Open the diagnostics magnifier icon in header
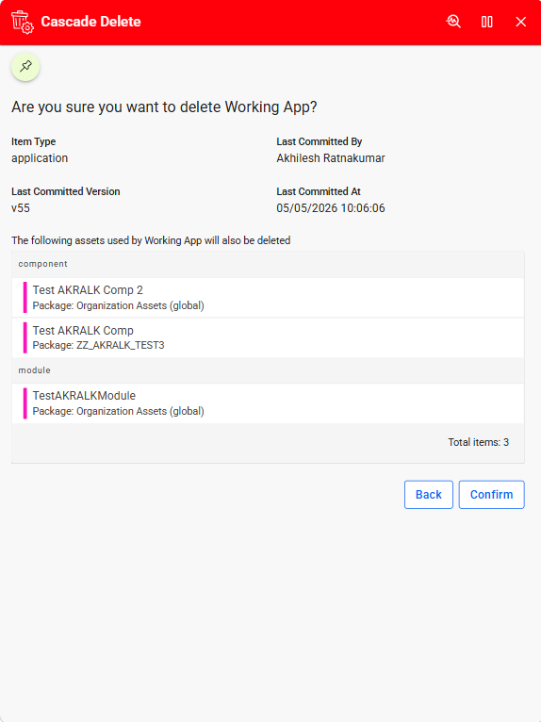 tap(453, 22)
